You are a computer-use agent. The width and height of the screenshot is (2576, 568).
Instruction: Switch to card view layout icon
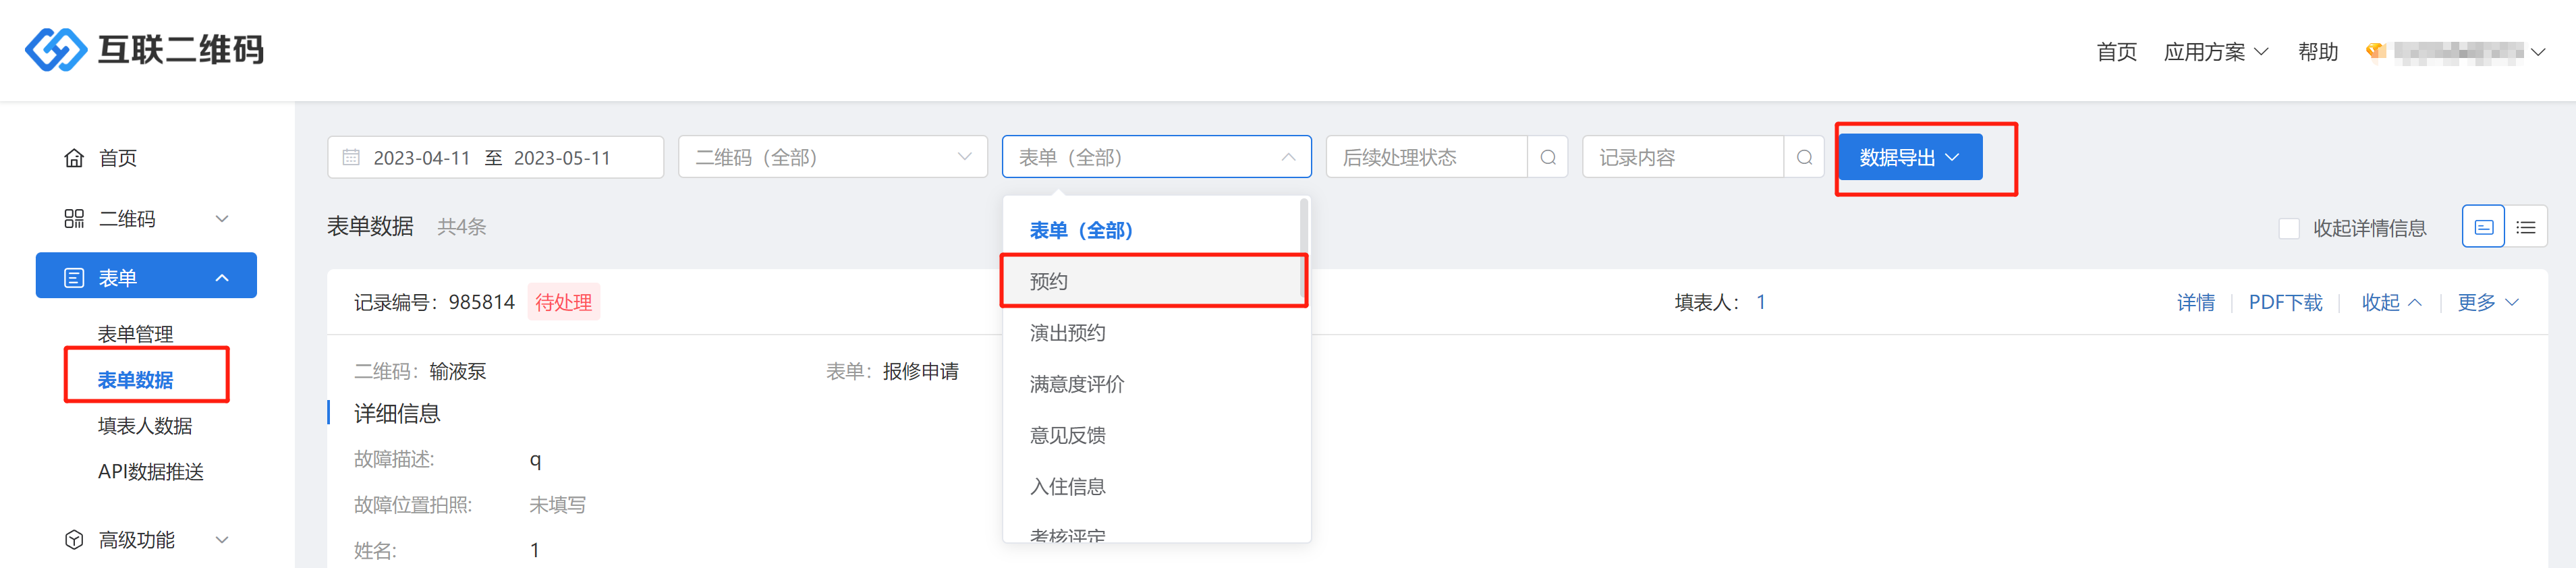coord(2482,228)
